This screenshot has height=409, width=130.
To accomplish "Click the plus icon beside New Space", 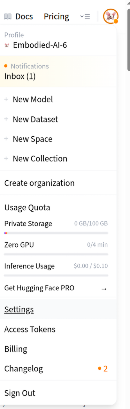I will pyautogui.click(x=6, y=139).
